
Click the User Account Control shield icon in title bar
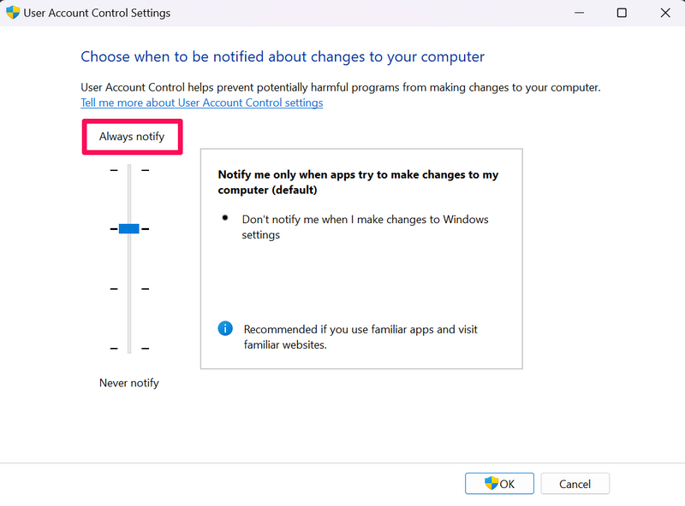pyautogui.click(x=13, y=13)
